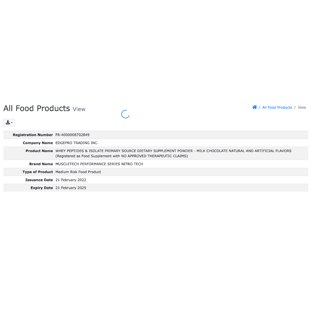This screenshot has height=312, width=312.
Task: Select the Medium Risk Food Product value
Action: point(78,172)
